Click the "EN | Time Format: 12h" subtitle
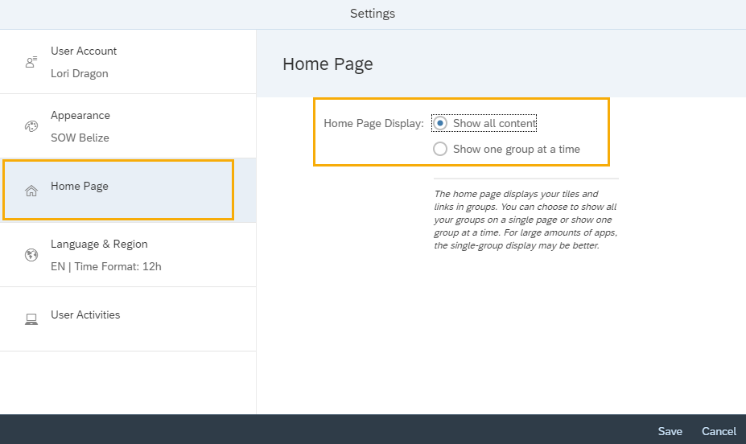The height and width of the screenshot is (444, 746). click(105, 266)
